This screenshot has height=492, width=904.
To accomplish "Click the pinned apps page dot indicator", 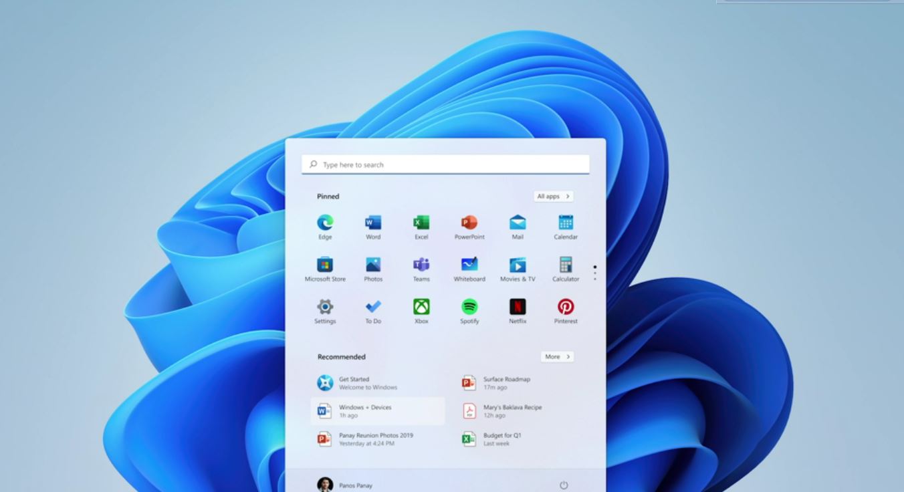I will pyautogui.click(x=595, y=267).
